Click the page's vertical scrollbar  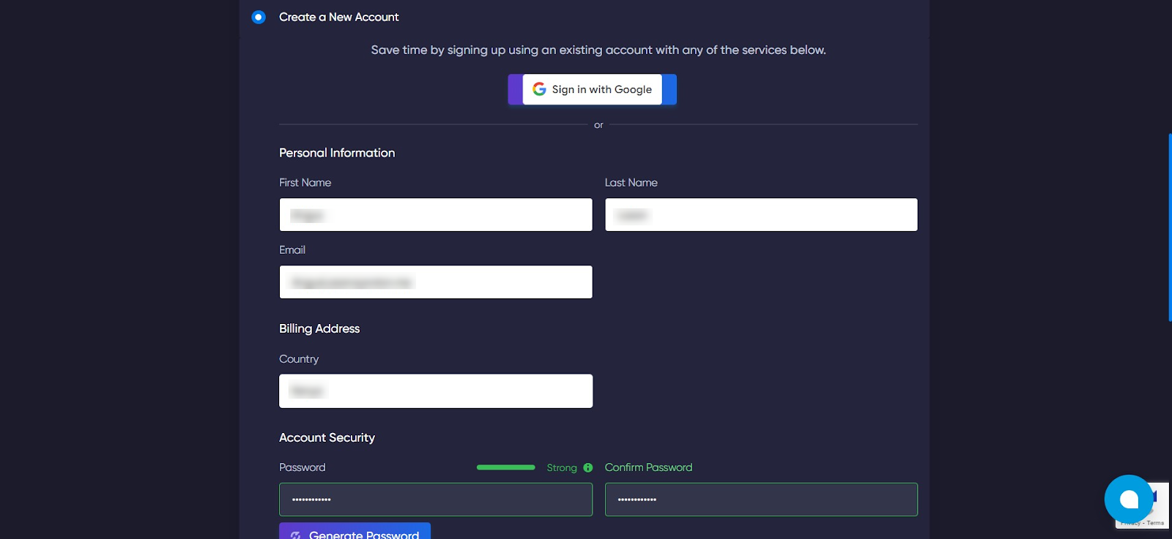point(1170,227)
